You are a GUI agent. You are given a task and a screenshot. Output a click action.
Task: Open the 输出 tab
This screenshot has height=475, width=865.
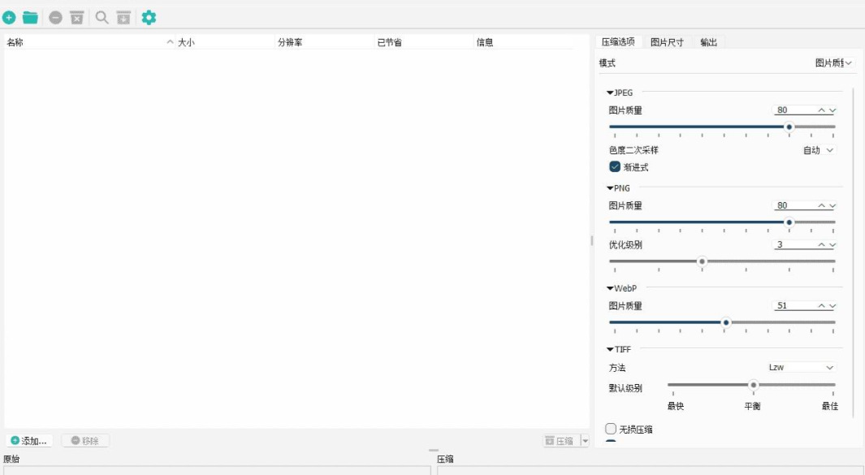tap(709, 42)
